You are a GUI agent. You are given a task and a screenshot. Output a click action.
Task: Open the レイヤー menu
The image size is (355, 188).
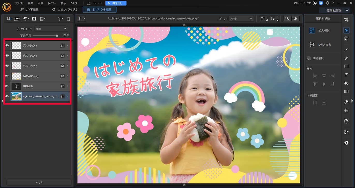coord(52,3)
